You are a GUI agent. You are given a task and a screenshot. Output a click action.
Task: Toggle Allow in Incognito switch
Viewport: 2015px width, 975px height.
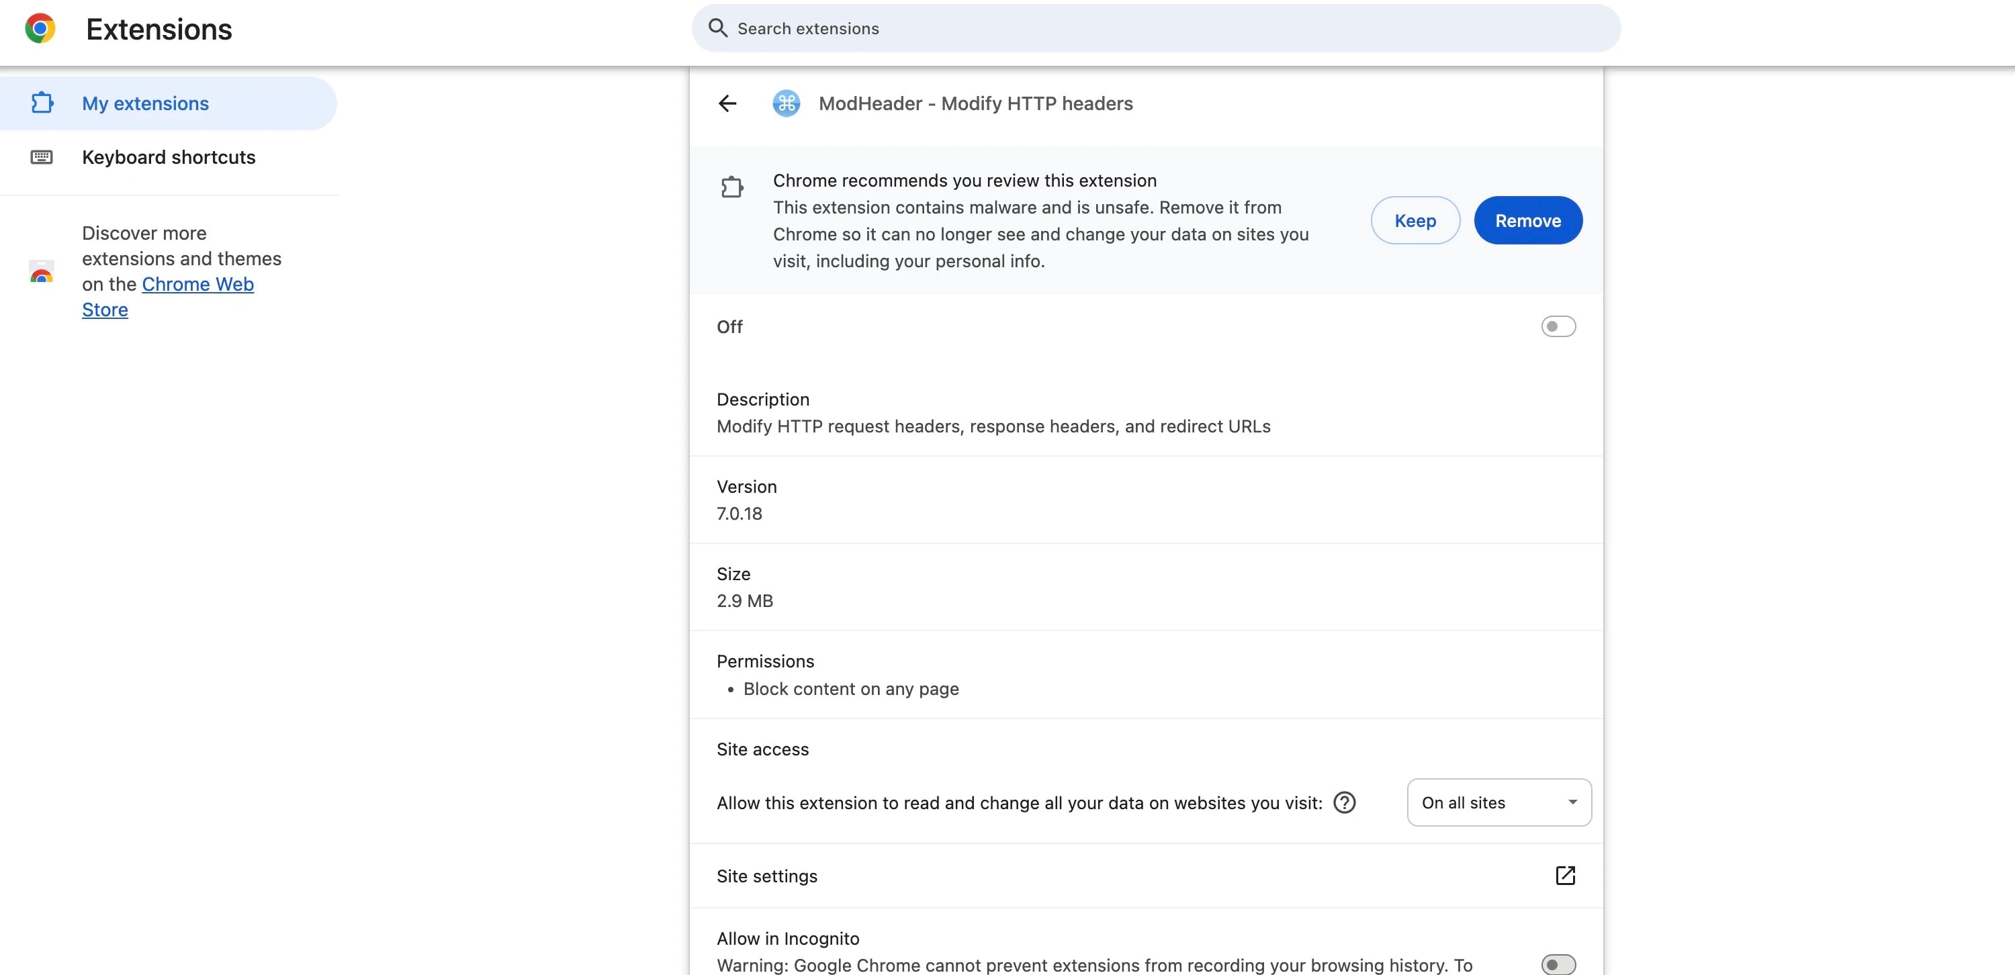[1558, 964]
